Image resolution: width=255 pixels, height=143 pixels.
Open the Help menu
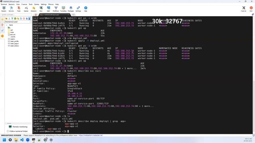tap(57, 4)
